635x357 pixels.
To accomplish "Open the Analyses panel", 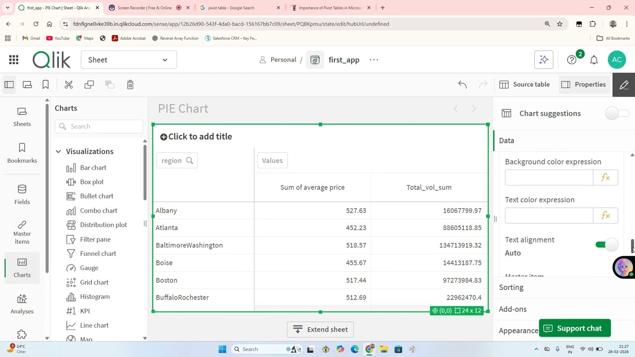I will click(22, 304).
